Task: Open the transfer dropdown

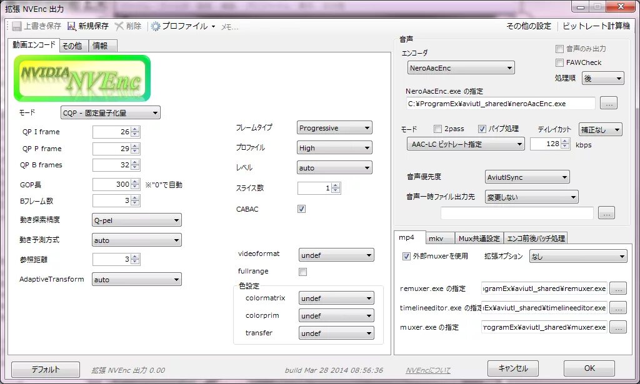Action: point(336,333)
